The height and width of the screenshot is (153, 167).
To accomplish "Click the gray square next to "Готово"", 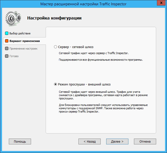I will tap(7, 56).
